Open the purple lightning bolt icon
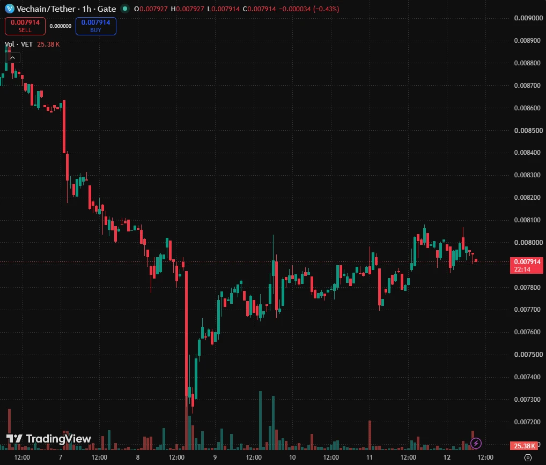This screenshot has height=465, width=546. [x=476, y=443]
